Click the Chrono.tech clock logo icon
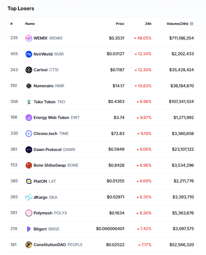The image size is (206, 255). point(29,134)
